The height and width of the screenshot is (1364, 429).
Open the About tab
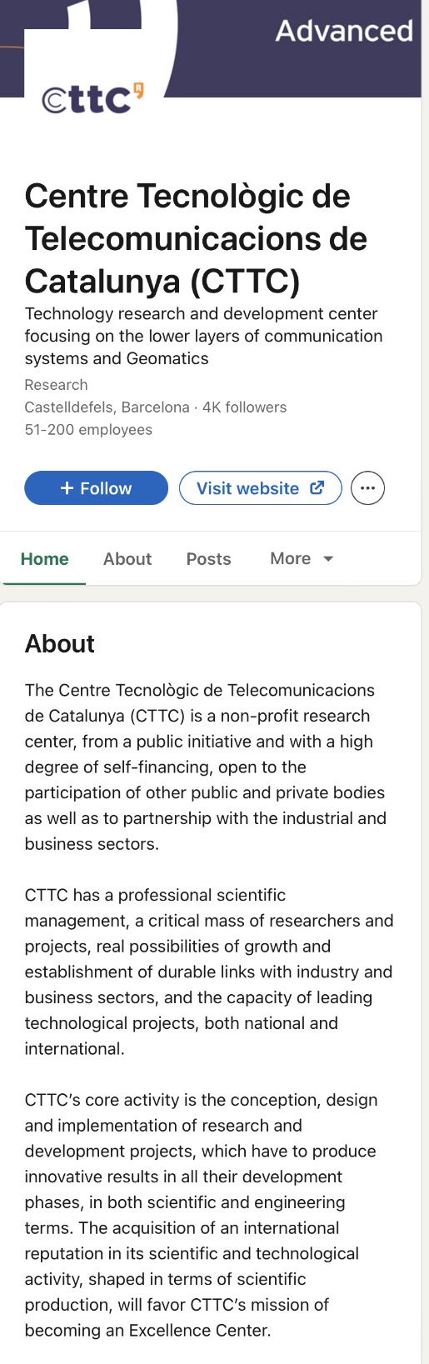[x=127, y=559]
